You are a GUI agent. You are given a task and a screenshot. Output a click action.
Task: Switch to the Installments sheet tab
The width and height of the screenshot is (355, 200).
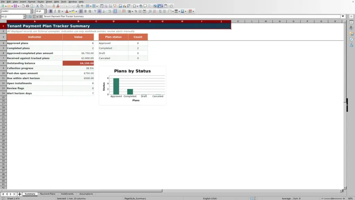67,194
